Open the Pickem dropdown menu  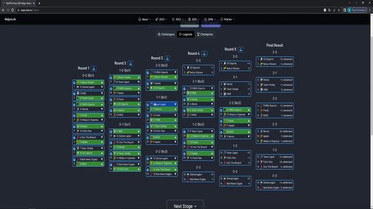point(227,19)
